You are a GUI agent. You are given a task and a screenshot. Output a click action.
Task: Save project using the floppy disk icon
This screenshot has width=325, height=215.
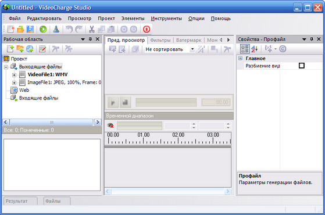tap(30, 29)
